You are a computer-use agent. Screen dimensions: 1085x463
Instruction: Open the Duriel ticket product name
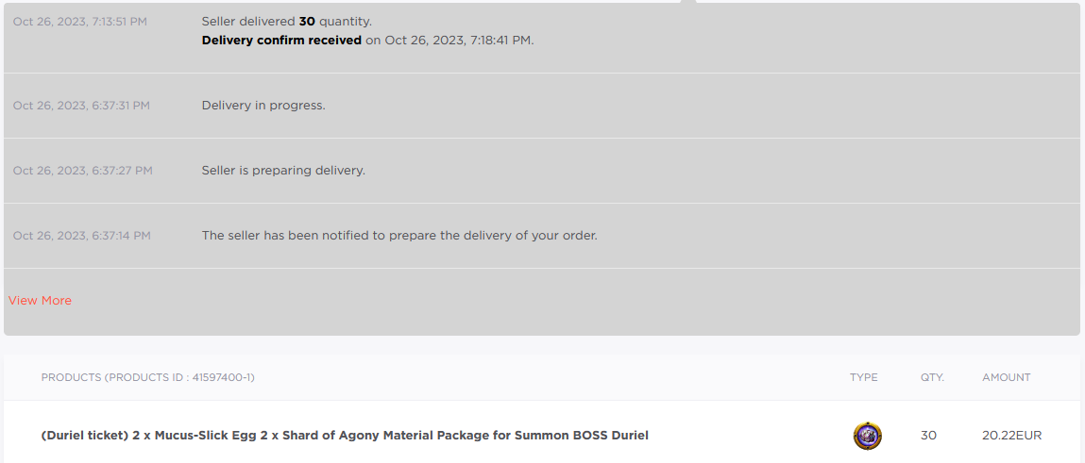click(345, 436)
